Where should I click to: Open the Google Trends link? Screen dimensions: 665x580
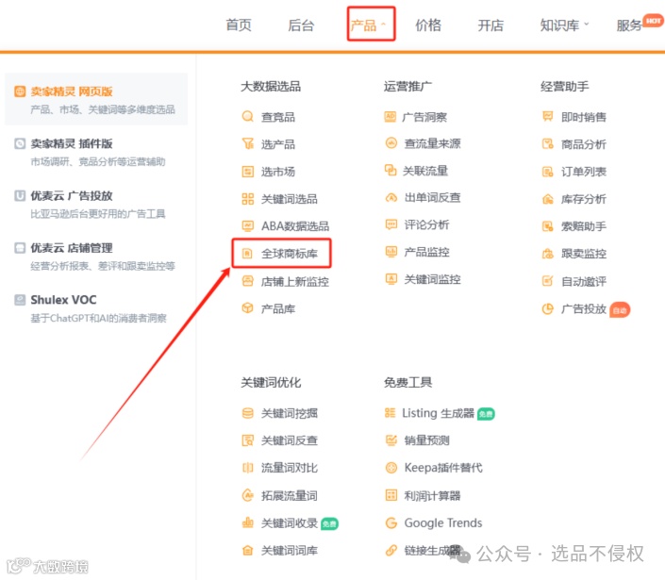point(443,522)
